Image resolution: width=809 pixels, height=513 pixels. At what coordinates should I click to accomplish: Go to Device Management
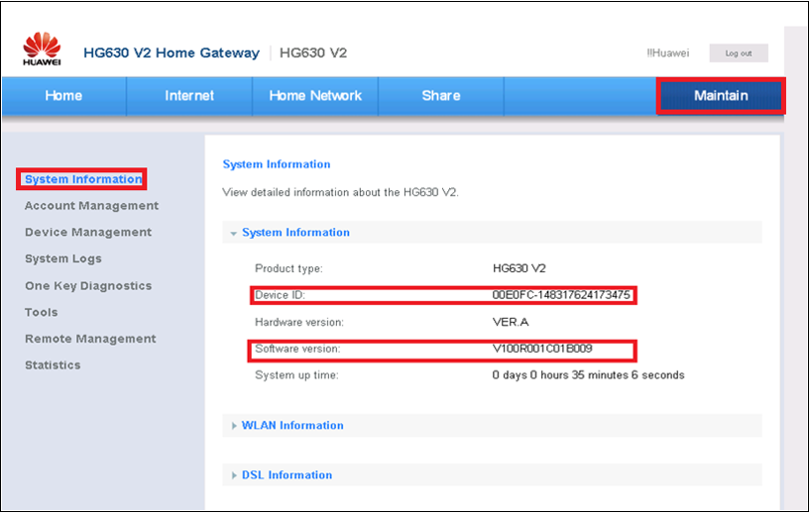pyautogui.click(x=88, y=232)
